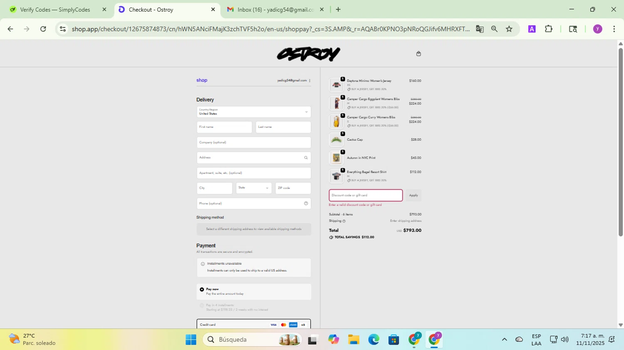Open File Explorer from the taskbar

click(x=354, y=340)
